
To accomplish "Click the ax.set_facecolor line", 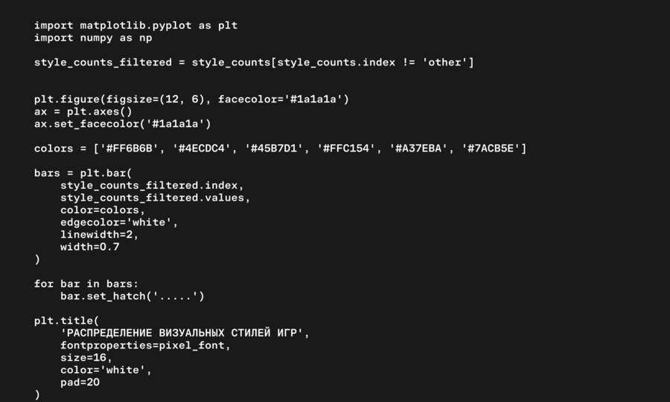I will 122,124.
